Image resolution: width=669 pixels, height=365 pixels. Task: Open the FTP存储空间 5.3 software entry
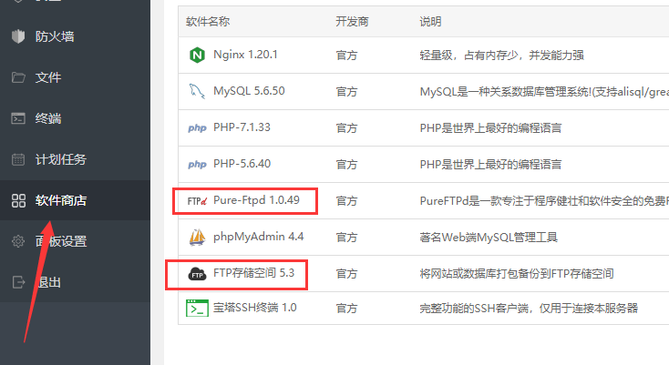coord(254,272)
